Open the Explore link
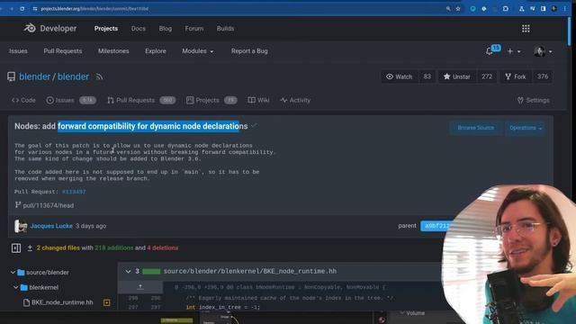Screen dimensions: 576x324 coord(156,51)
